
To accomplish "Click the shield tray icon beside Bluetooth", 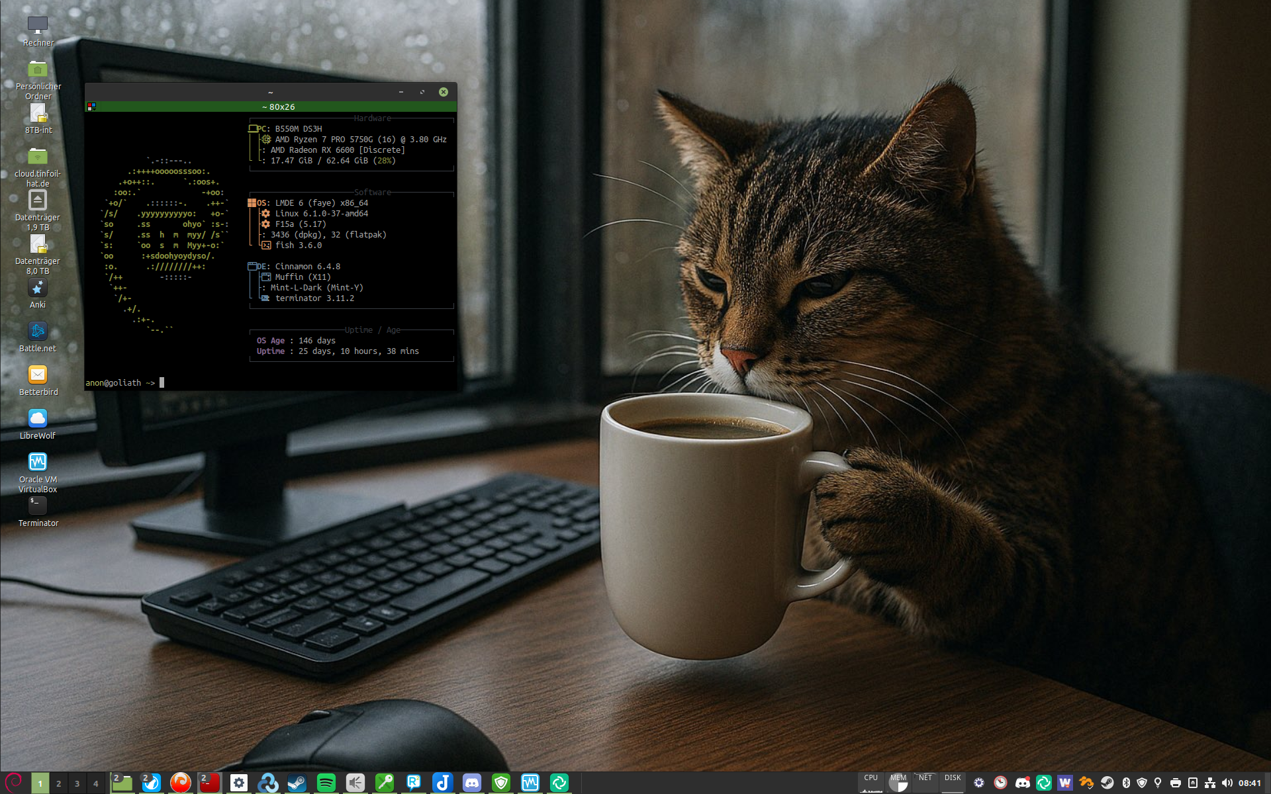I will pos(1142,783).
